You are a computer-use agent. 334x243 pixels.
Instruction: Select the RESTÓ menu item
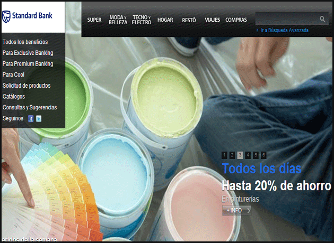coord(189,20)
